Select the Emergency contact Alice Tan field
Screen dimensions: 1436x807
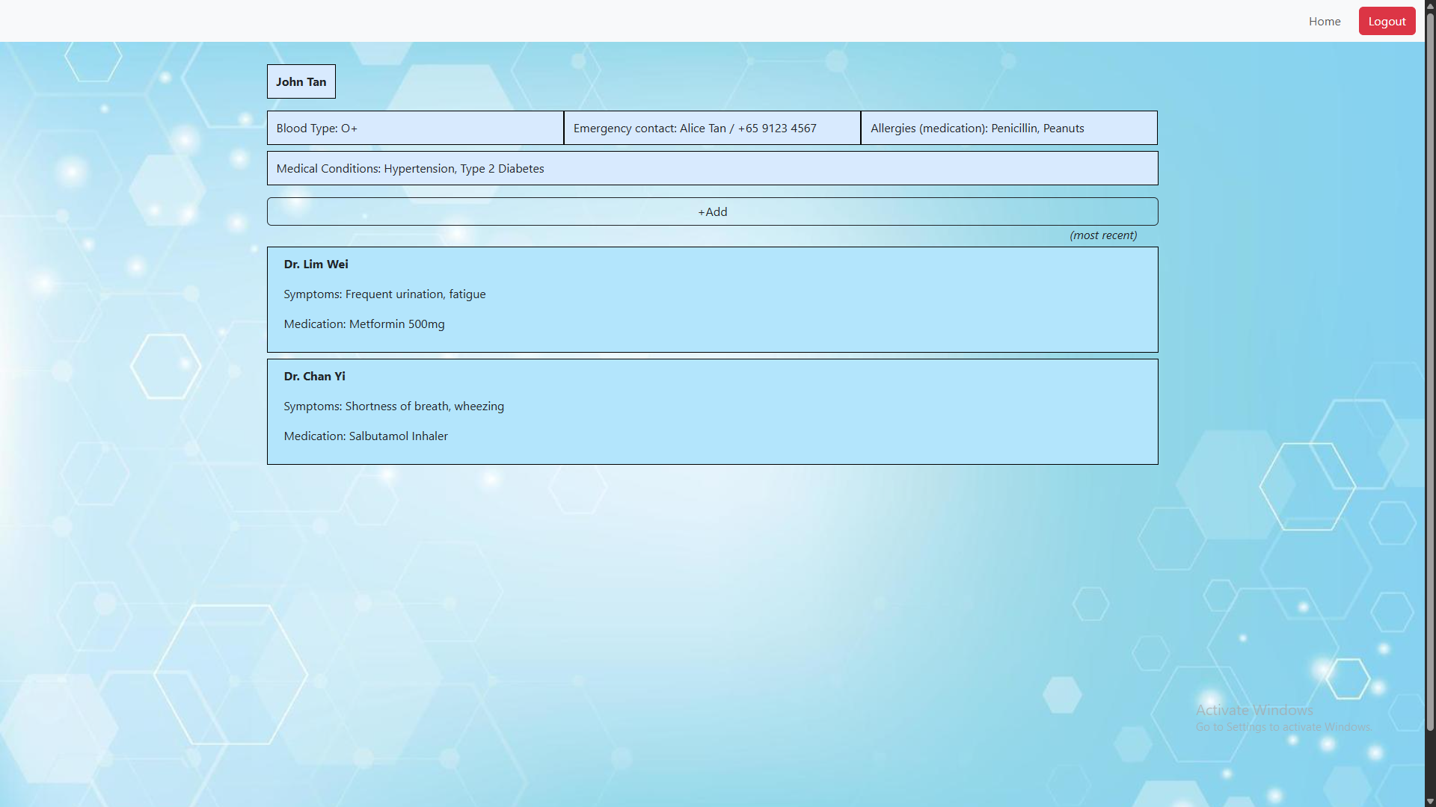[711, 128]
